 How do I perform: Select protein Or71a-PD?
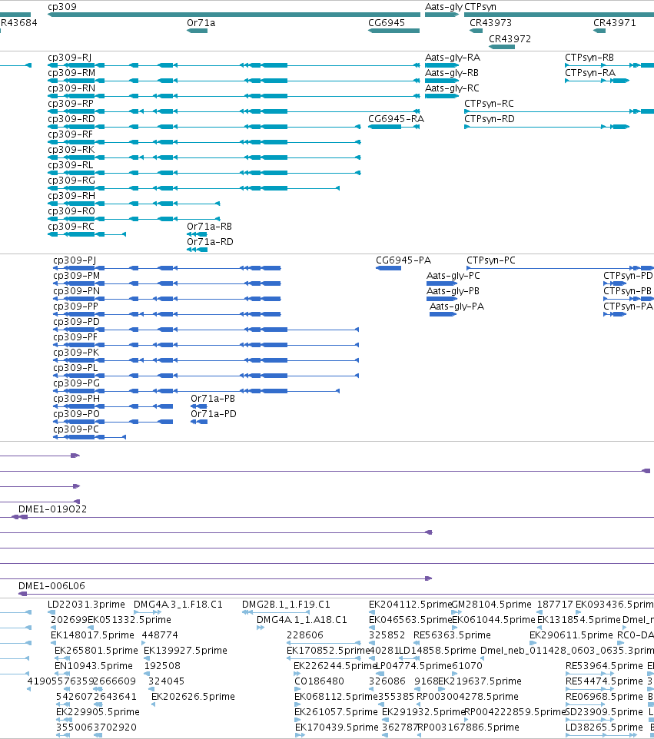click(x=199, y=422)
